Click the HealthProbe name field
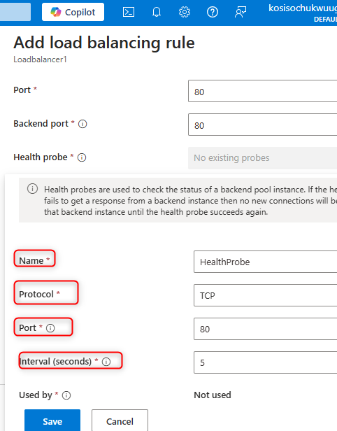 [265, 262]
